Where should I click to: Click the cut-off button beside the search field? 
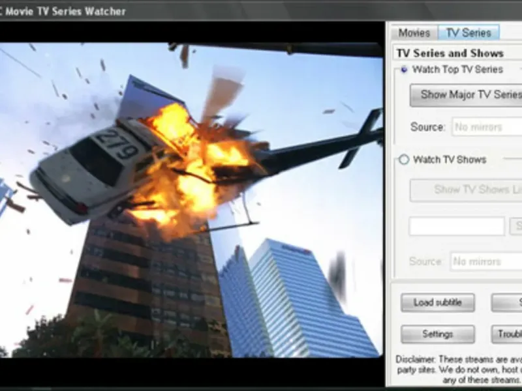click(515, 226)
